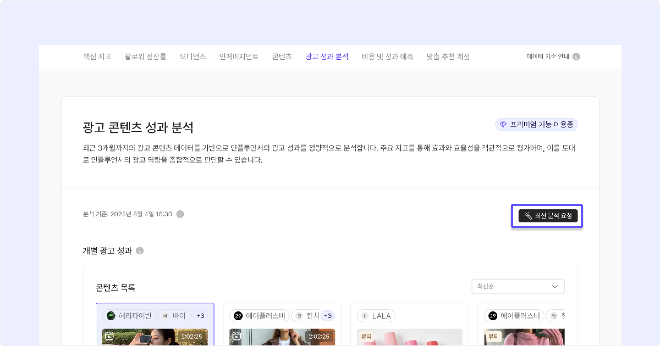Click green 헤리파이빈 brand logo icon
Image resolution: width=660 pixels, height=346 pixels.
click(111, 316)
